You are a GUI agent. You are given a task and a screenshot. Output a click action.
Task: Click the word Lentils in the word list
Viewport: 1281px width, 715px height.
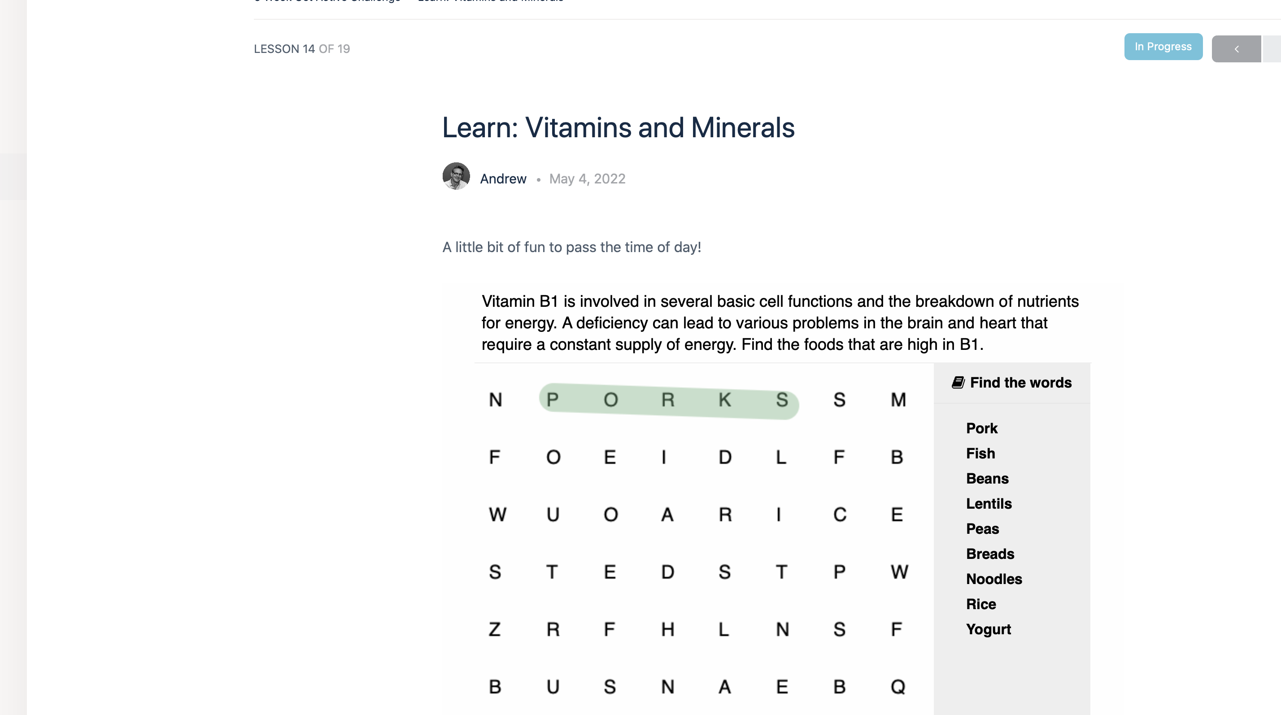[x=989, y=504]
